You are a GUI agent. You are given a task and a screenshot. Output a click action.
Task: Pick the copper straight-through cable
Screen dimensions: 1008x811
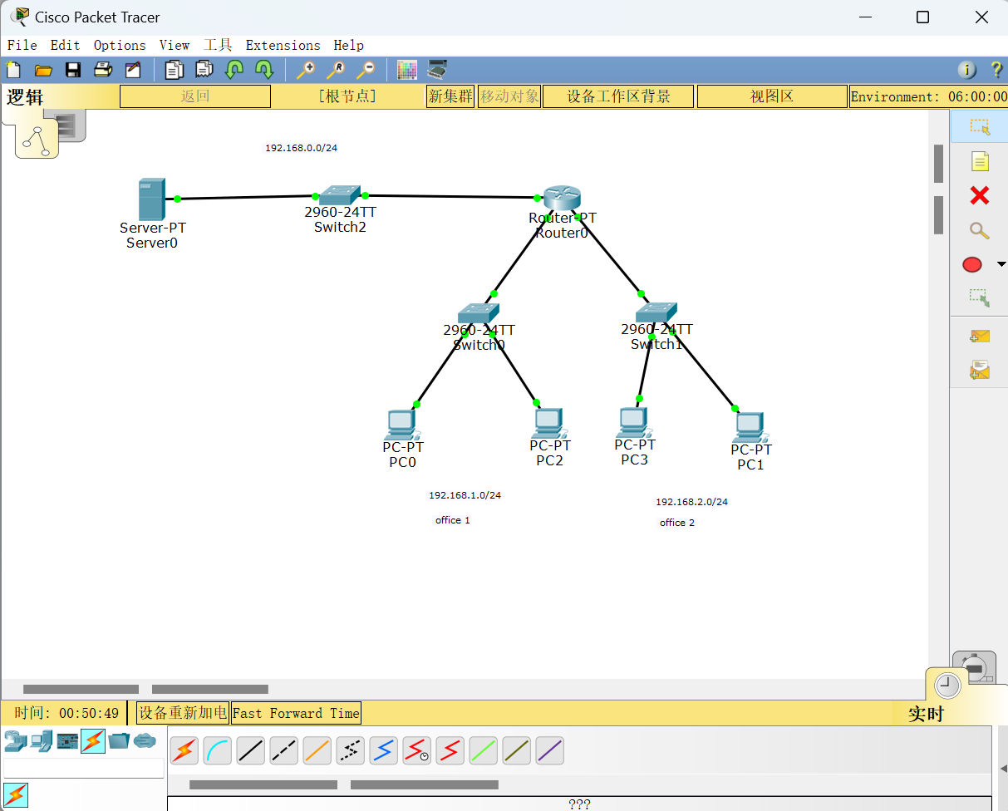point(251,751)
